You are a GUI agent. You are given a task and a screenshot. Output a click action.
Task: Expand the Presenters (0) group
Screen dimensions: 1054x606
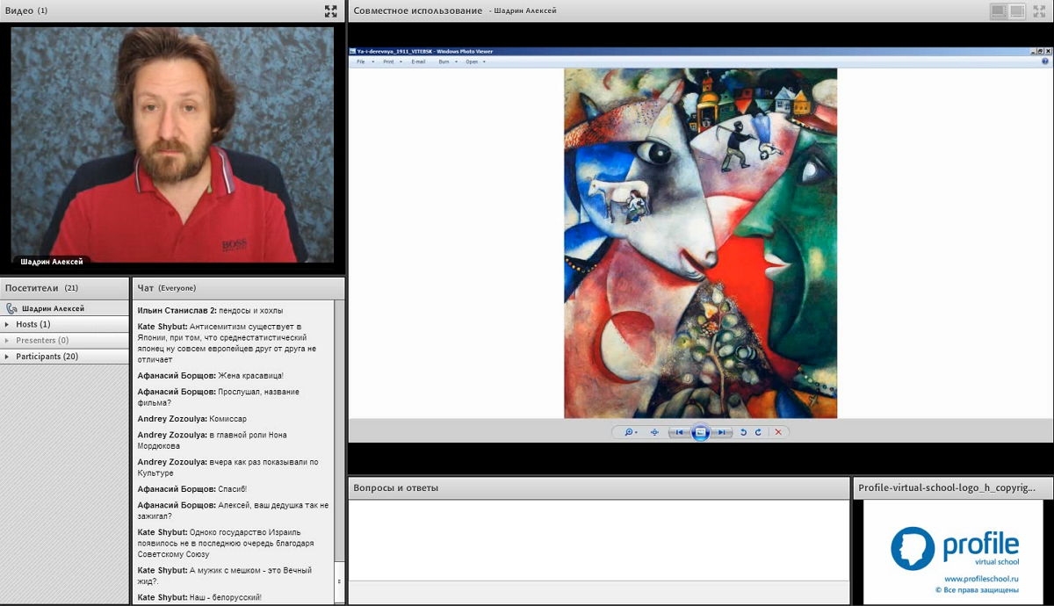(x=65, y=340)
